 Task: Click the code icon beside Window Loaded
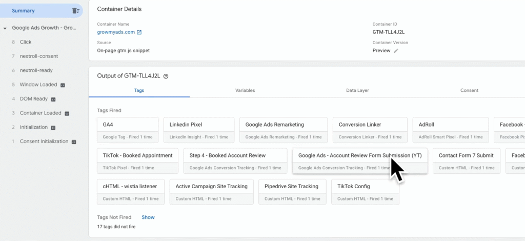pos(63,85)
